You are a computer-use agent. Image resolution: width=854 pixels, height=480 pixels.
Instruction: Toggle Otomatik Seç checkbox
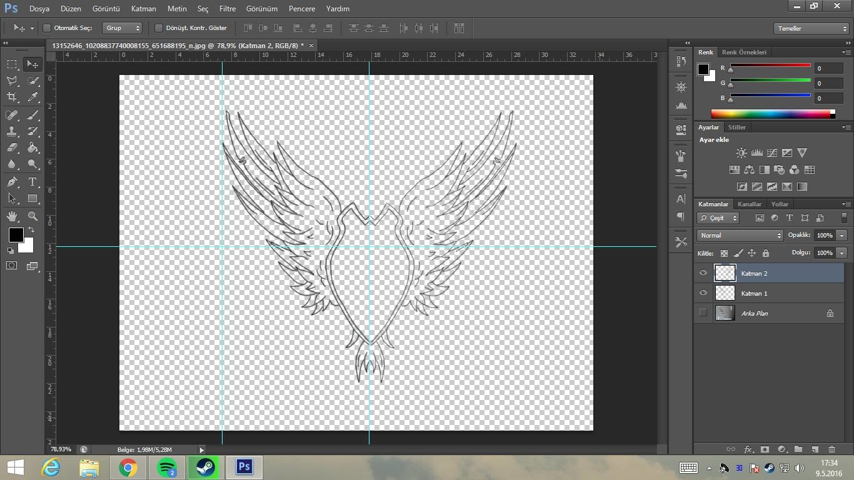click(x=47, y=28)
